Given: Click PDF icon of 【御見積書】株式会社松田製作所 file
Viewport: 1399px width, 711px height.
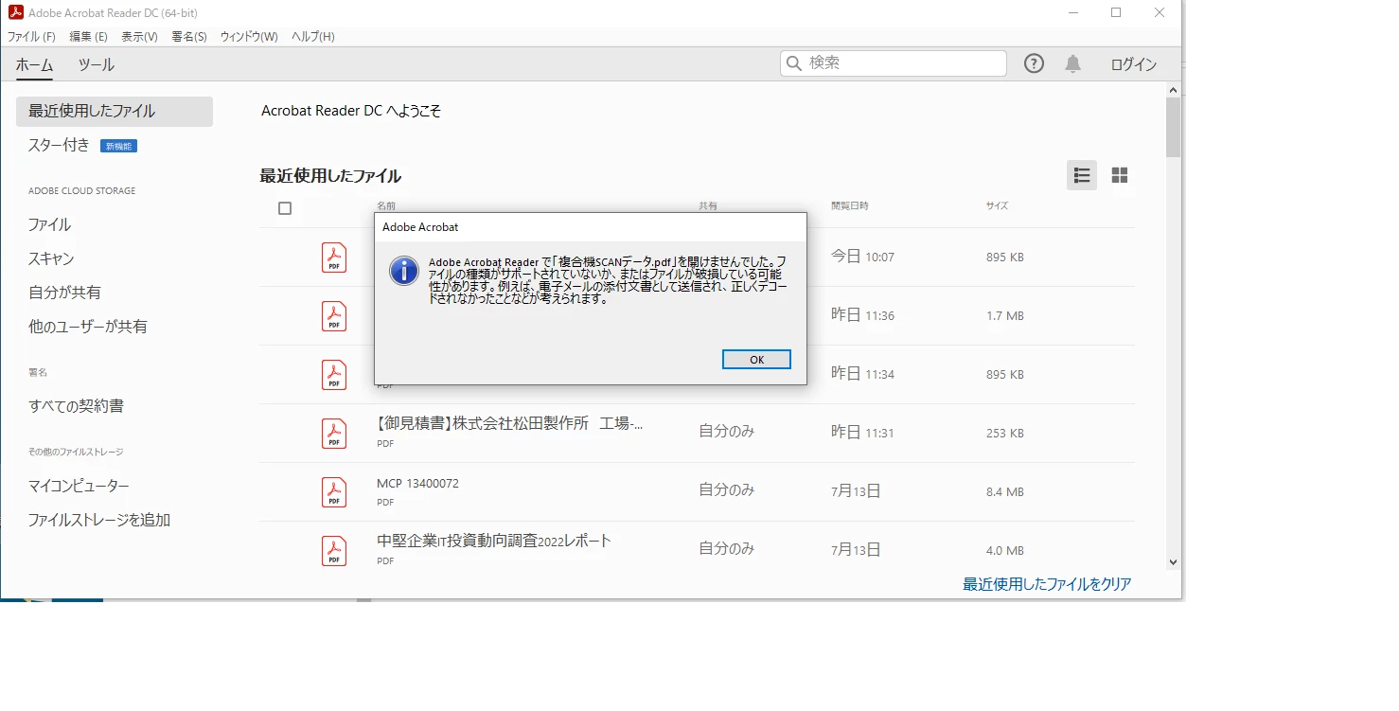Looking at the screenshot, I should tap(334, 434).
